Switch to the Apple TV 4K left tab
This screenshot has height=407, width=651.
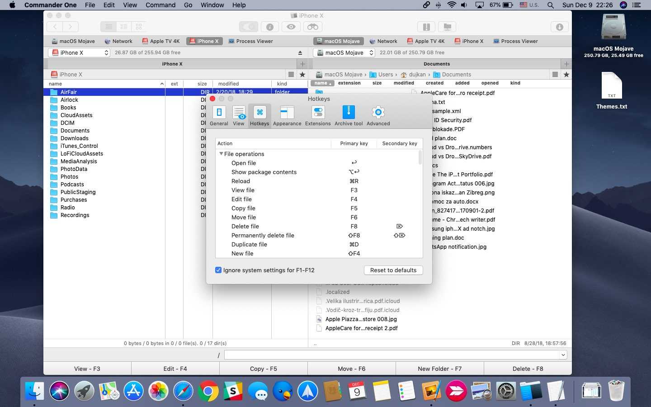point(161,41)
